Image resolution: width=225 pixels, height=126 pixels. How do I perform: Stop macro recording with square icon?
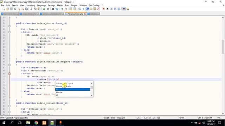(107, 9)
